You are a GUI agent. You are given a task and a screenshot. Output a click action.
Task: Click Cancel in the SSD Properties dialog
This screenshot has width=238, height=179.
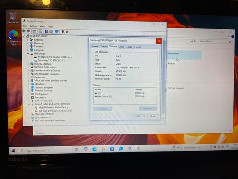[152, 116]
